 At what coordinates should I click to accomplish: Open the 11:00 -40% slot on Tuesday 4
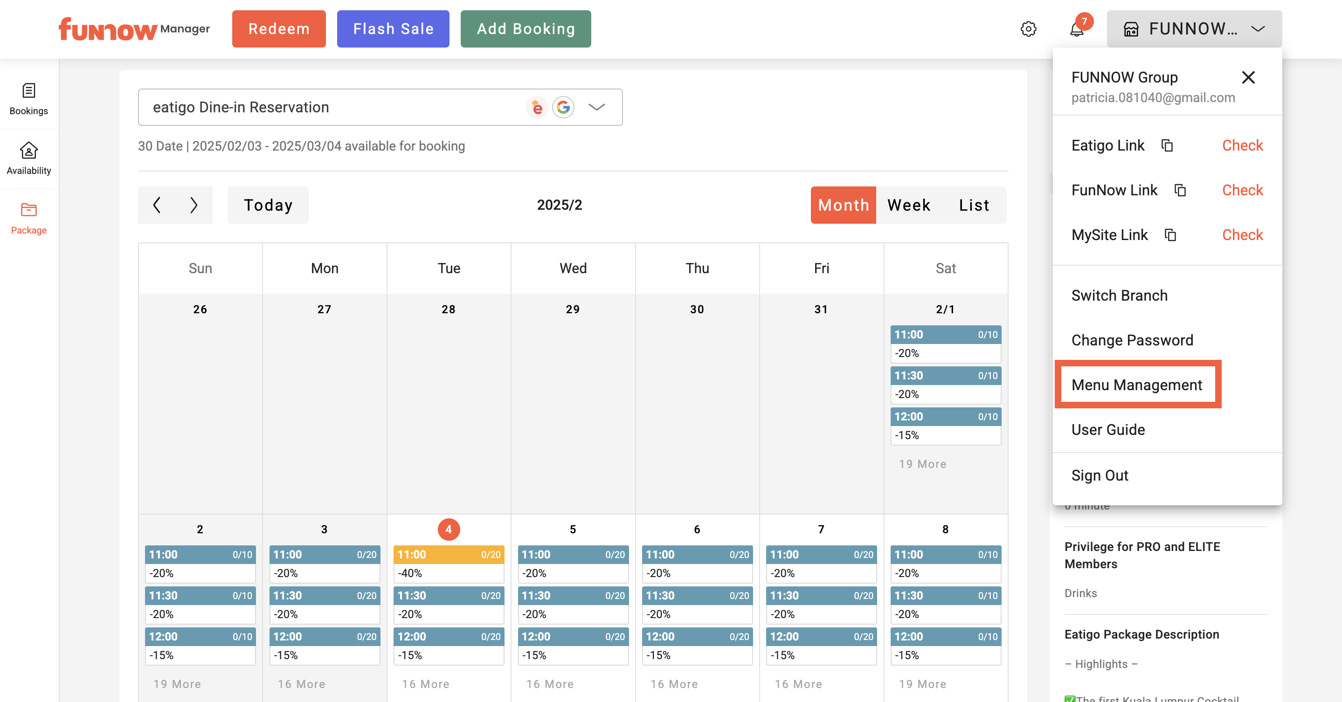449,564
